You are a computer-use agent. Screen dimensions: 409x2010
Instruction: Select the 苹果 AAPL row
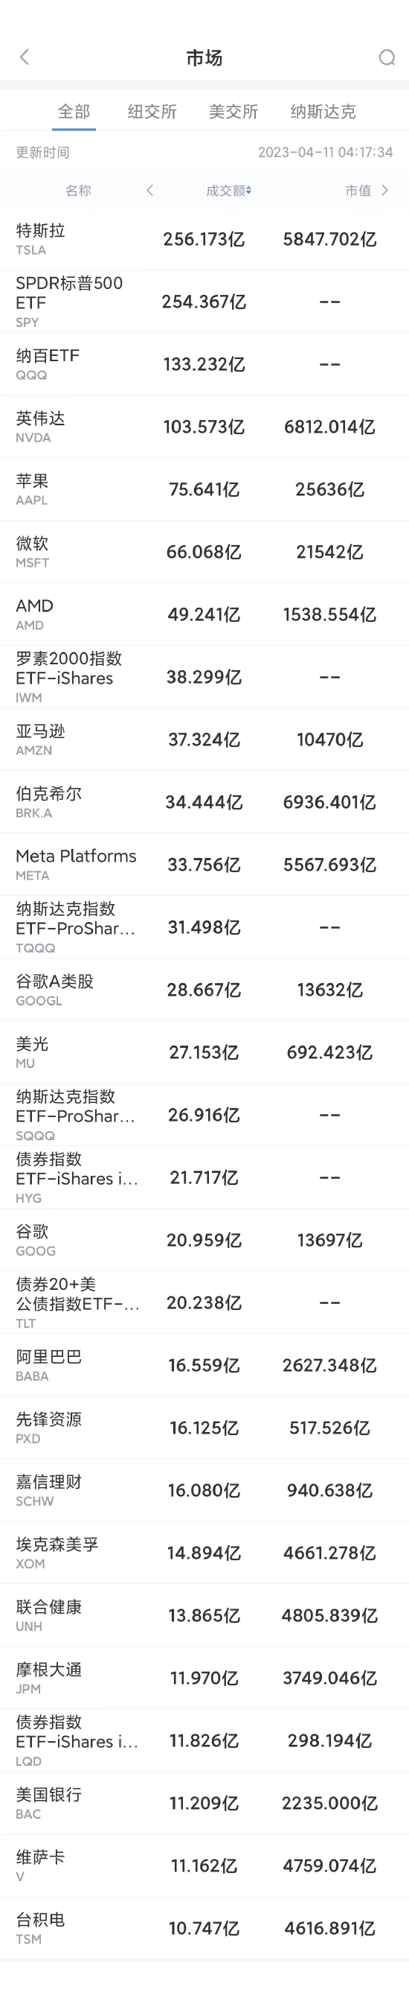(204, 489)
